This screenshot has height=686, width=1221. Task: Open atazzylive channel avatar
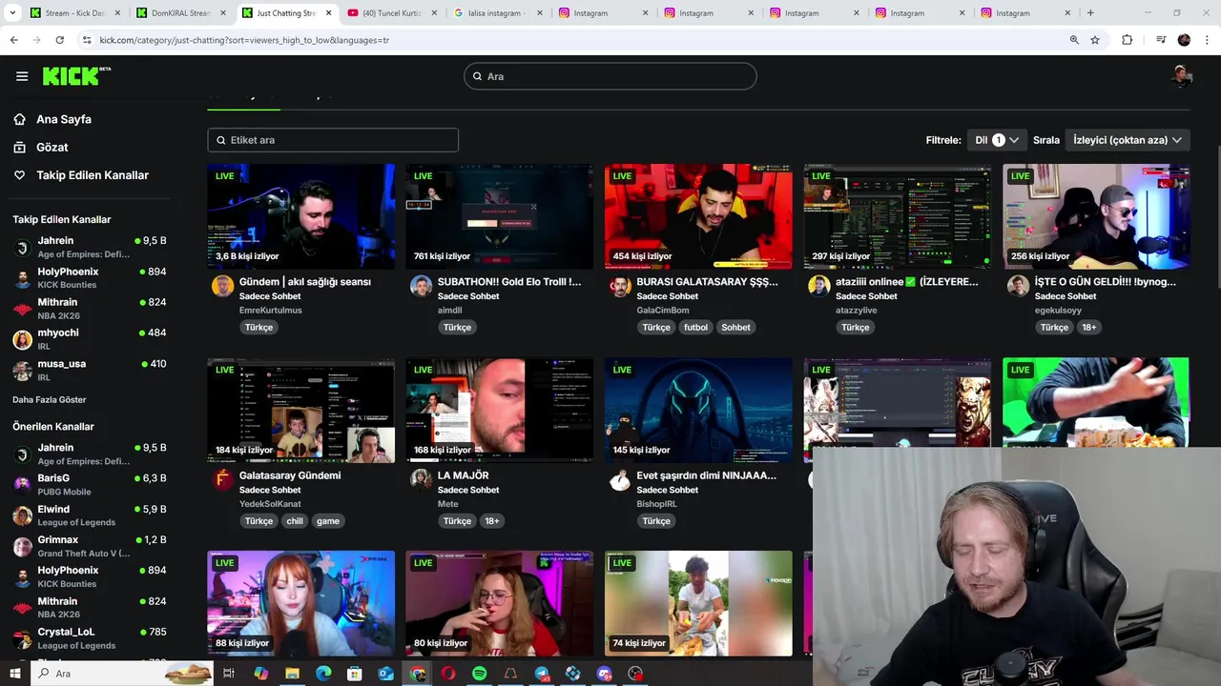click(818, 286)
